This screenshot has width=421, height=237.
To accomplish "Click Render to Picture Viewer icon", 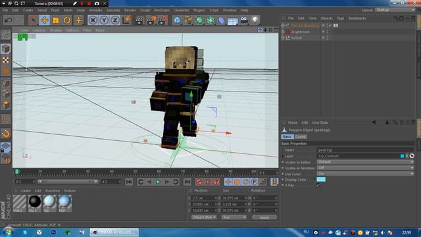I will (151, 20).
